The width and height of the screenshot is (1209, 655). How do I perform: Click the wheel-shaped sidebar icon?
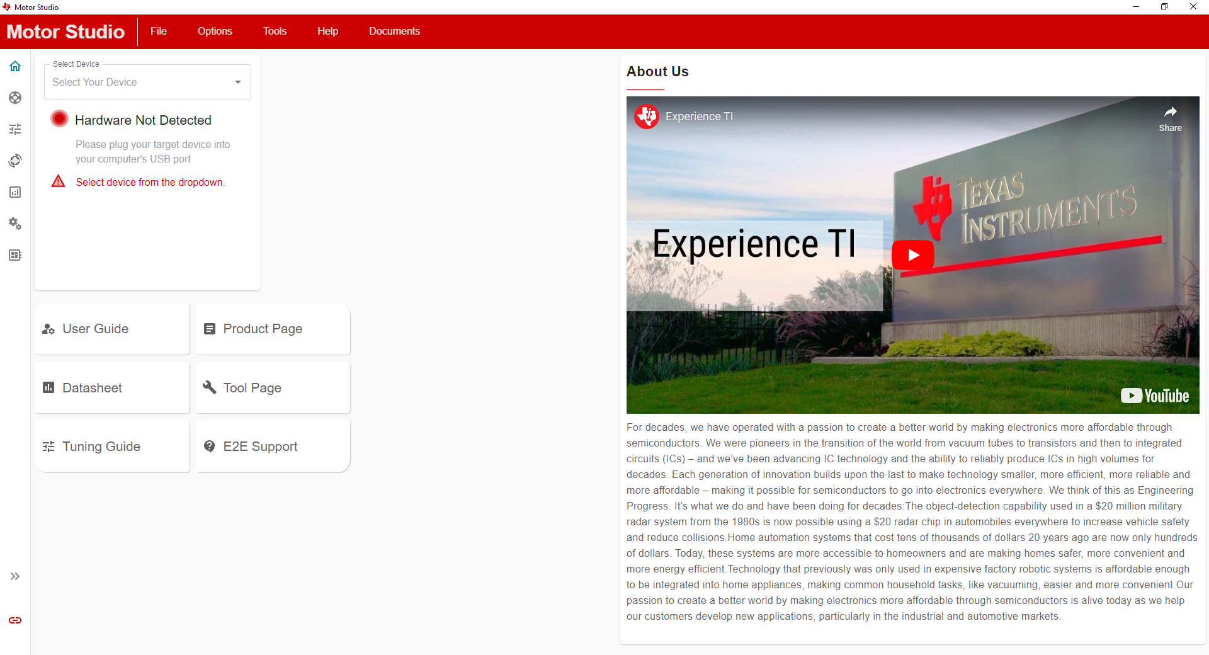[x=15, y=98]
